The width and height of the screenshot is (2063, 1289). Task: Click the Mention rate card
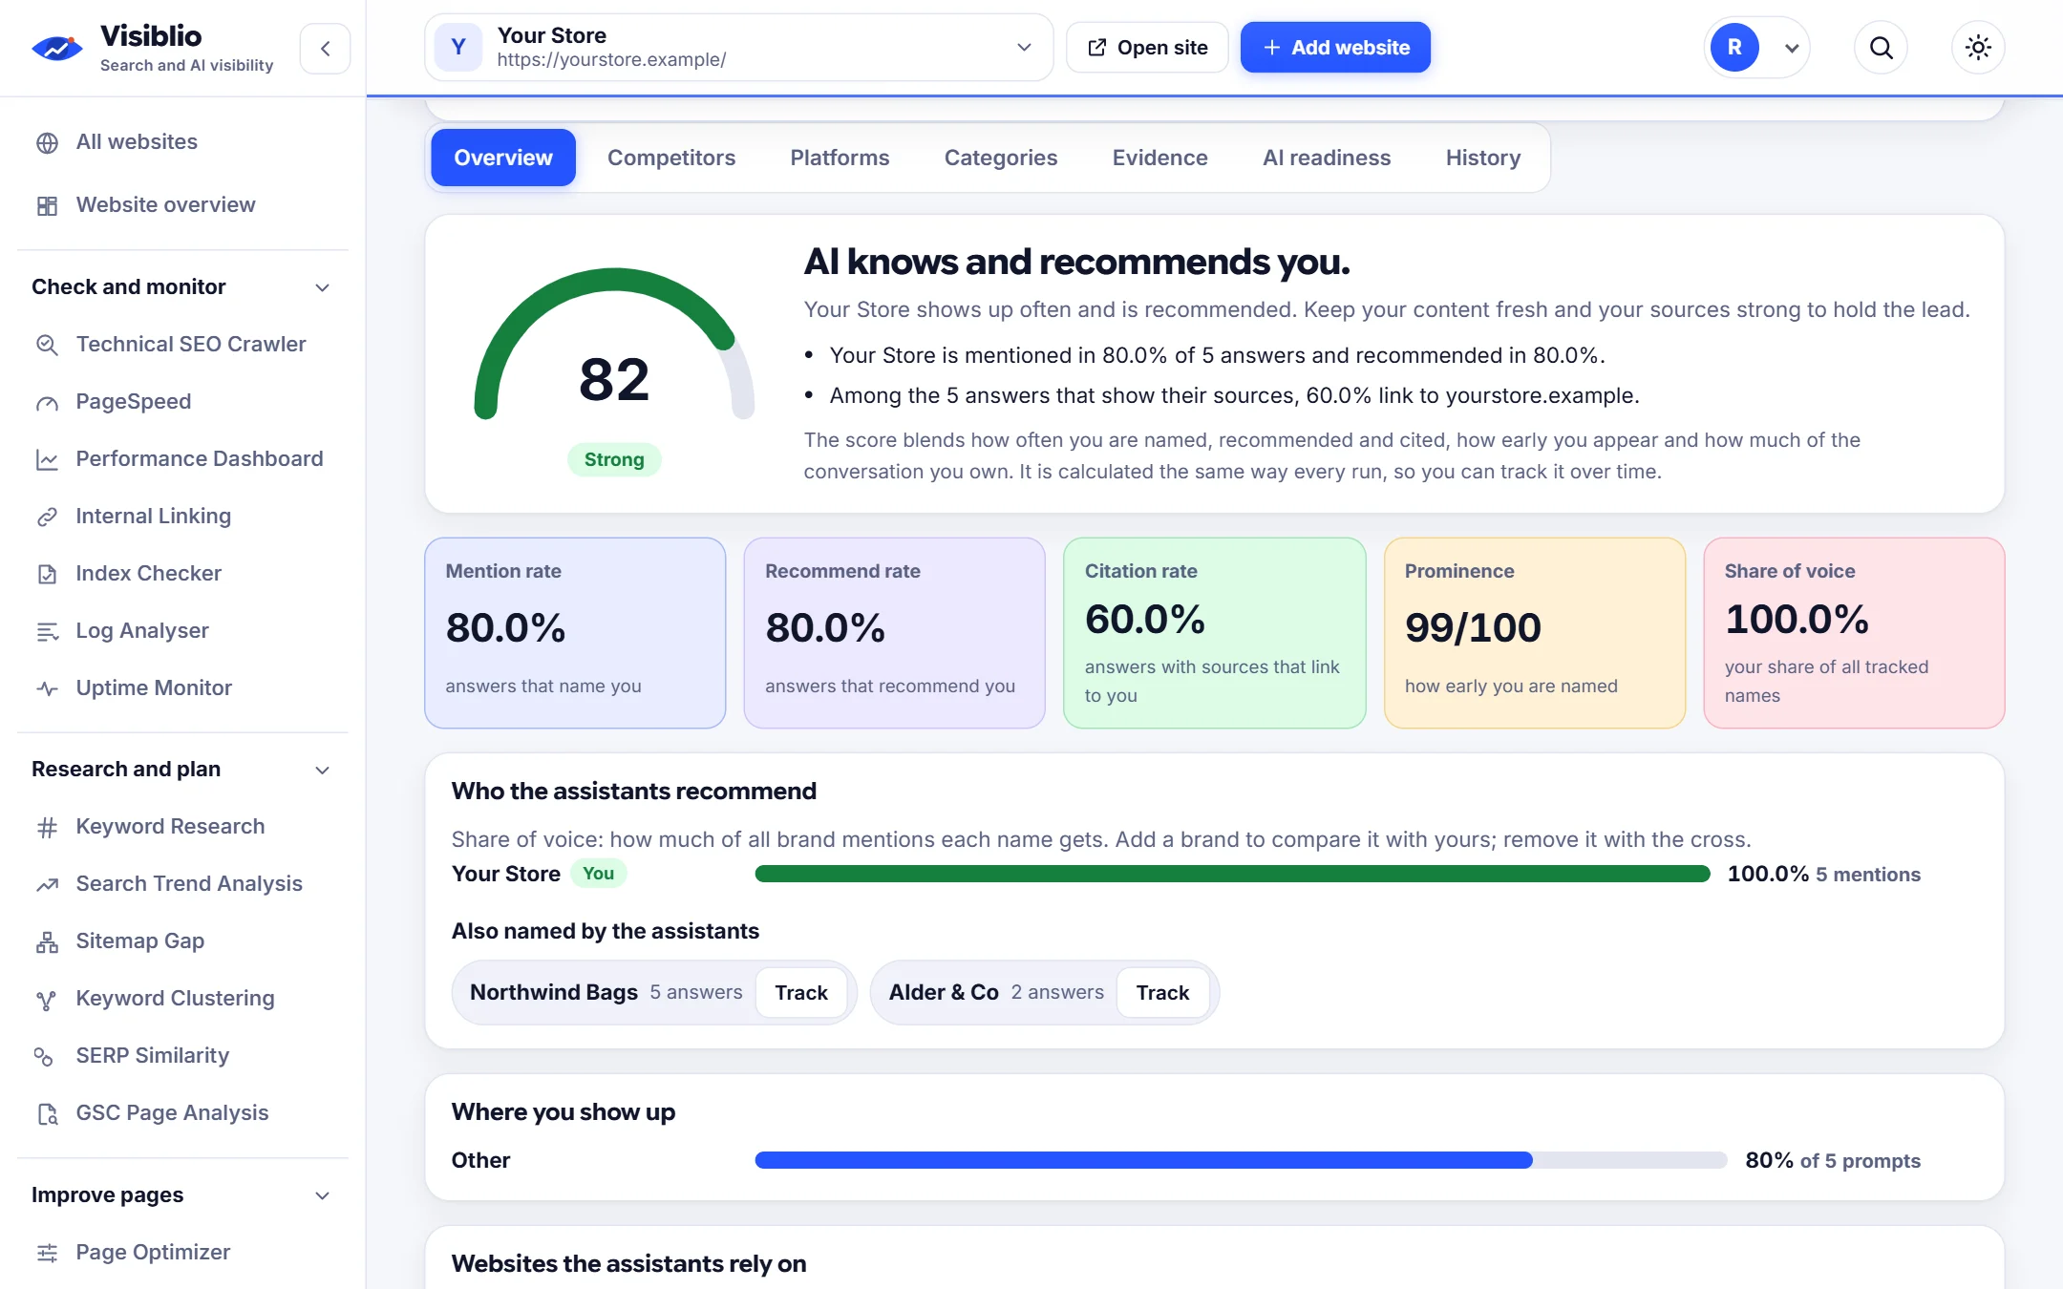pyautogui.click(x=575, y=633)
